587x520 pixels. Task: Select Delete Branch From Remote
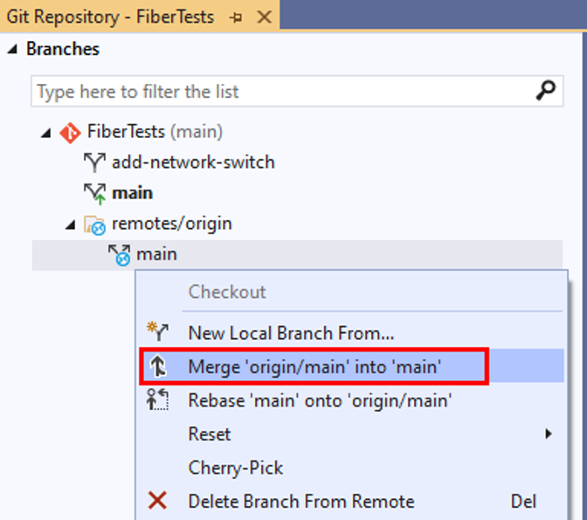pos(301,501)
